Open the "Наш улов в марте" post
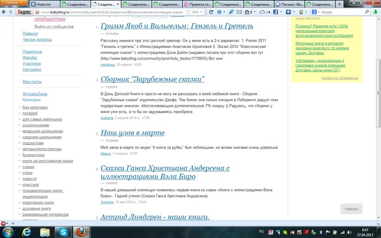The image size is (381, 238). pos(132,133)
